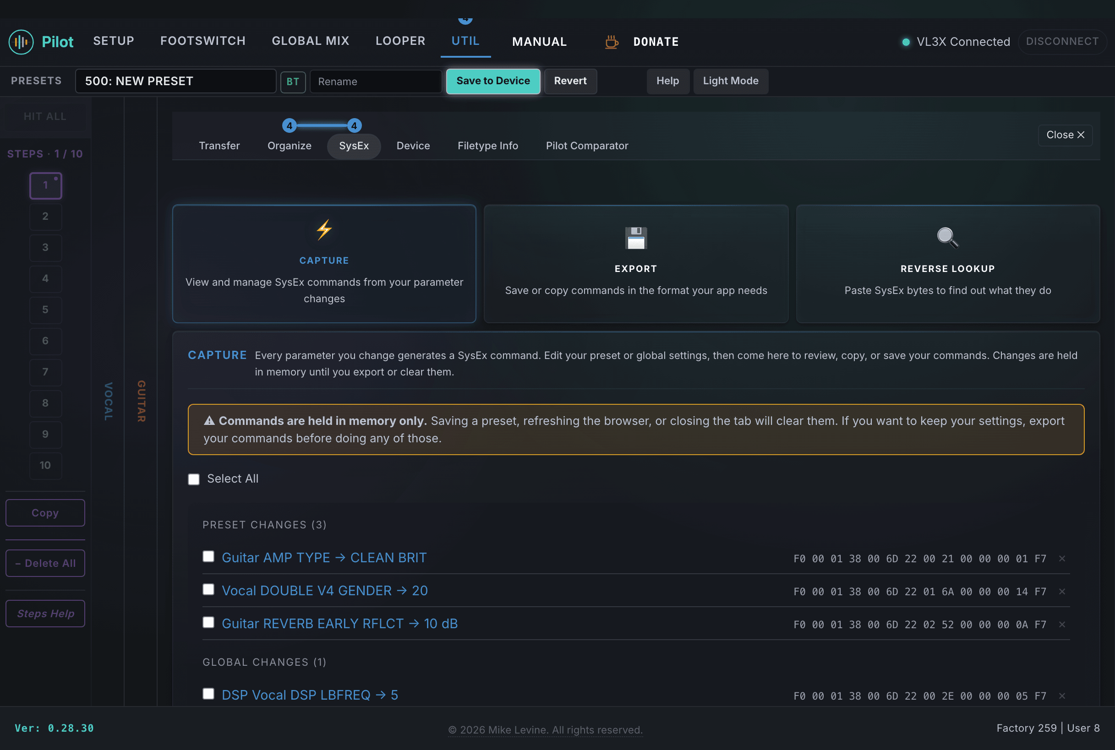Check the Vocal DOUBLE V4 GENDER checkbox

click(x=208, y=589)
